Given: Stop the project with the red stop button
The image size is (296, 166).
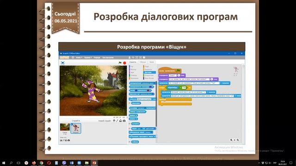Looking at the screenshot, I should tap(124, 63).
